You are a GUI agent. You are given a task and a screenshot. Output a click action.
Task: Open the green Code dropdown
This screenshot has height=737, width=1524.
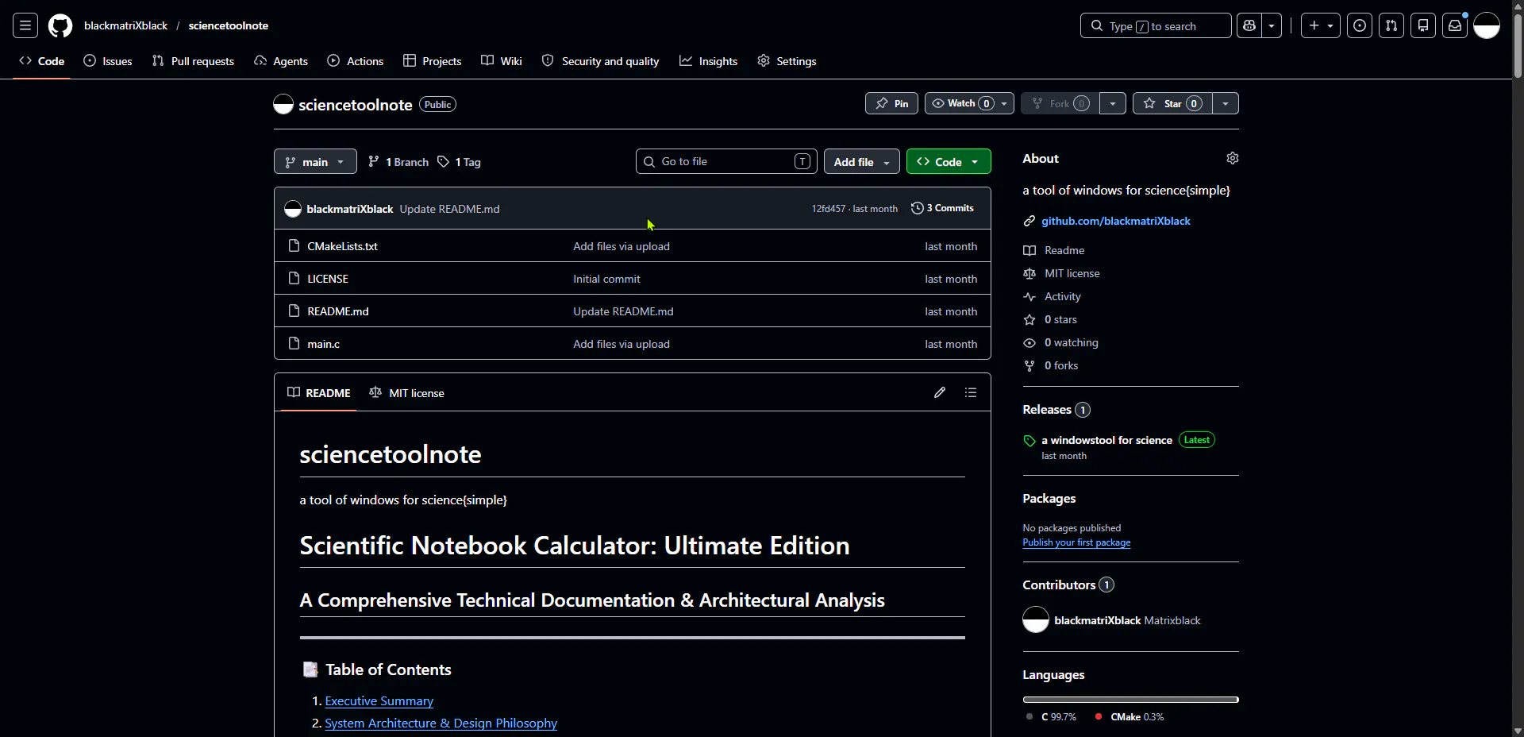949,161
